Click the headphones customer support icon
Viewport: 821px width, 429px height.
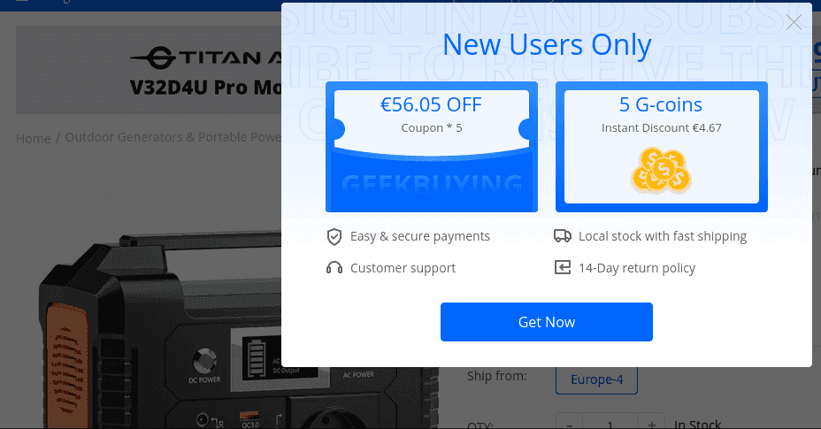click(x=334, y=268)
